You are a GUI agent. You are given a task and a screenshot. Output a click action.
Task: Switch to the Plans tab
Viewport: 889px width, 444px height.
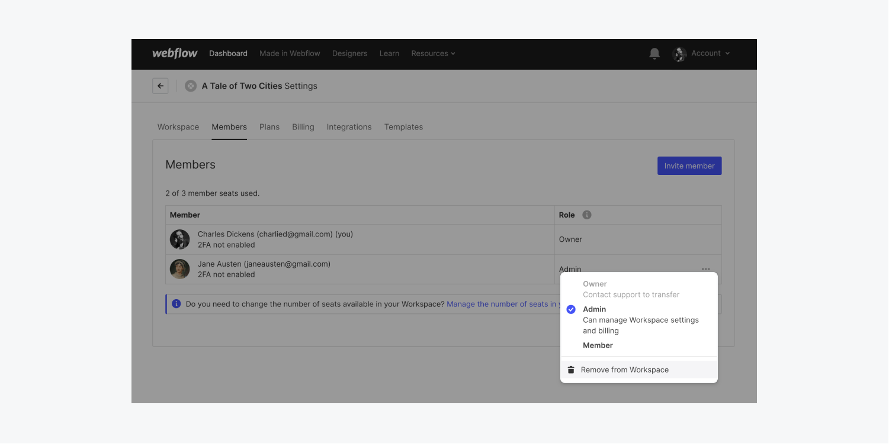[269, 127]
